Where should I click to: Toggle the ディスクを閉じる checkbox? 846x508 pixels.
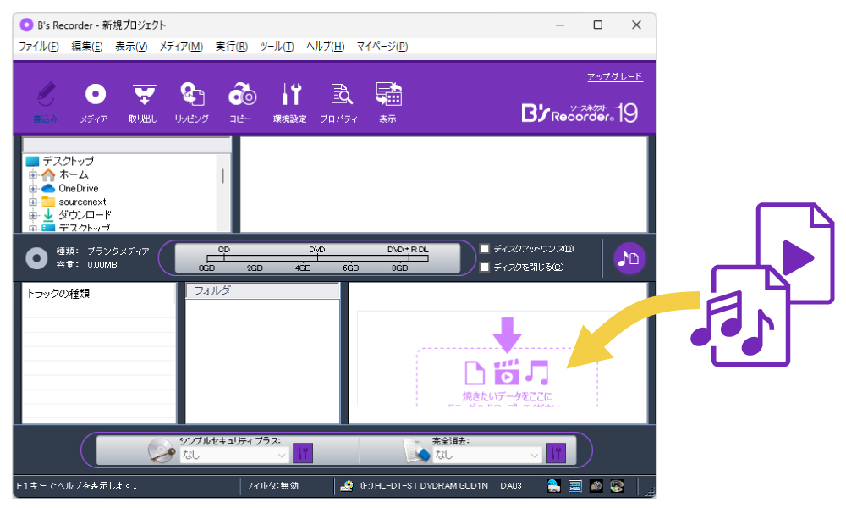pos(485,267)
